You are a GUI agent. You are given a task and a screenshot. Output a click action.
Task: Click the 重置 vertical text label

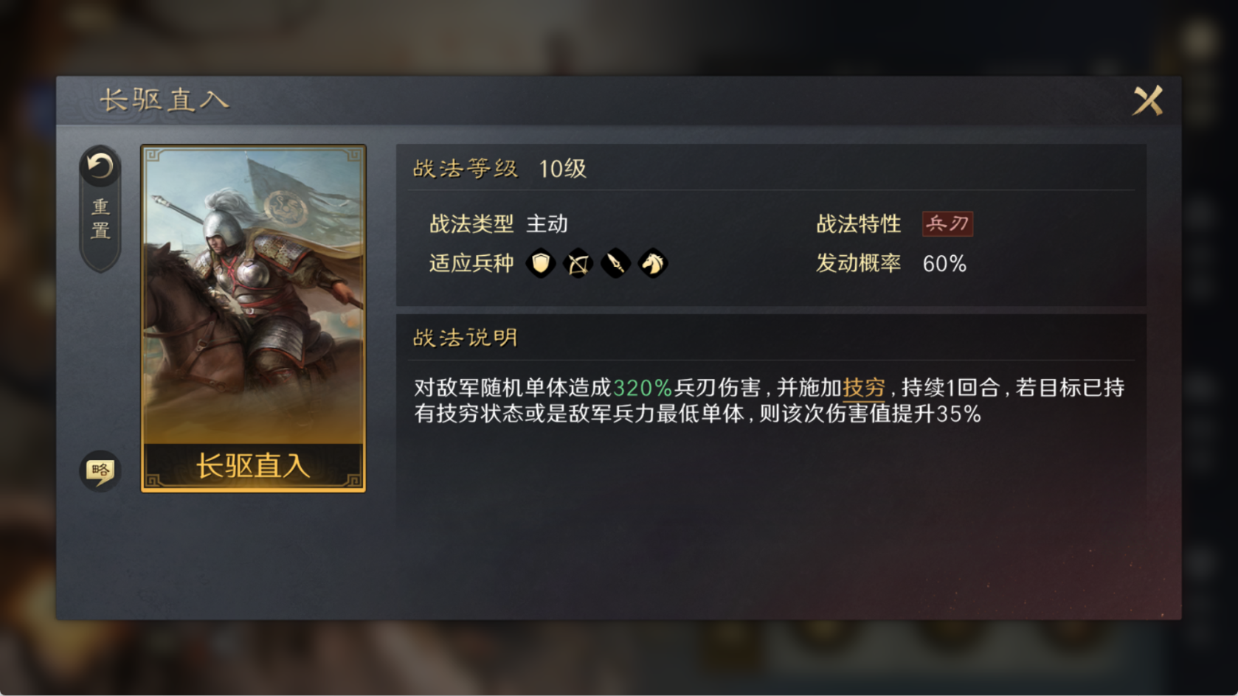(100, 219)
